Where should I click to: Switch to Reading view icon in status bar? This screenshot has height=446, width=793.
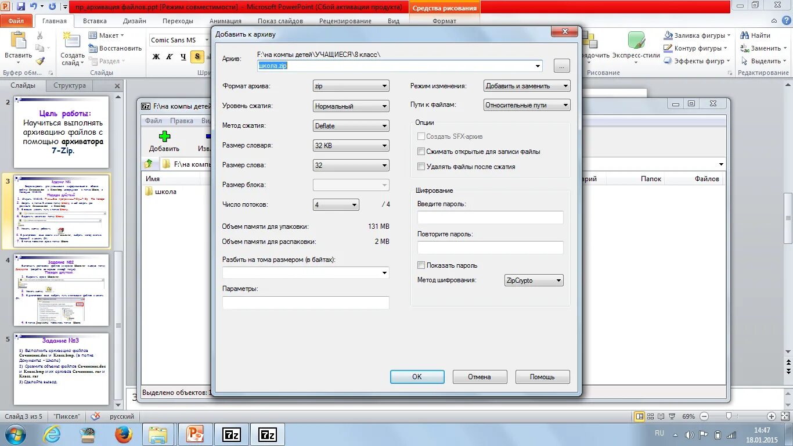coord(661,416)
